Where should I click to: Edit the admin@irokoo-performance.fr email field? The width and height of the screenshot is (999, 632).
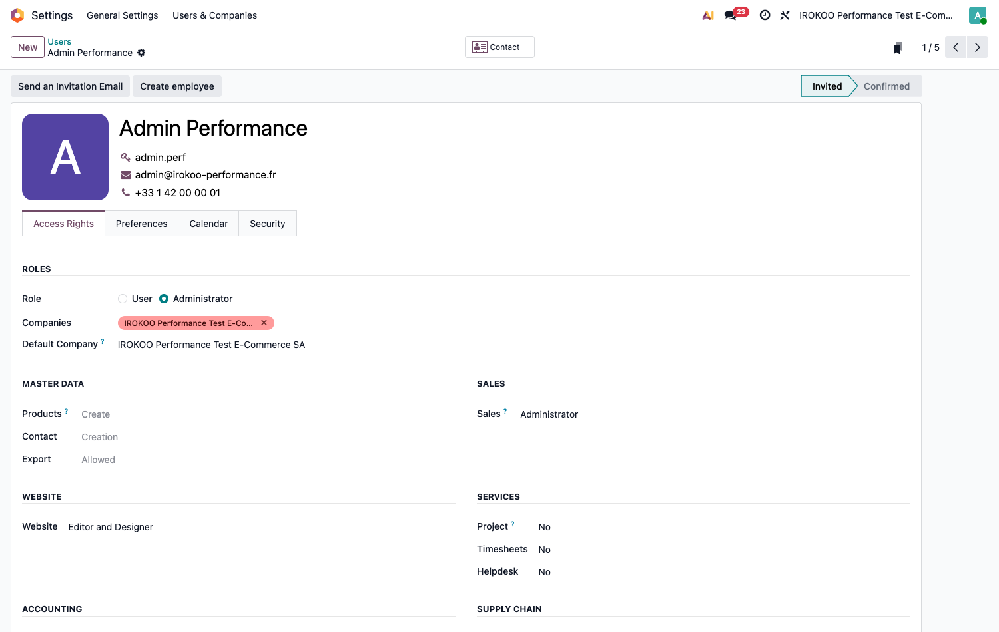coord(206,175)
